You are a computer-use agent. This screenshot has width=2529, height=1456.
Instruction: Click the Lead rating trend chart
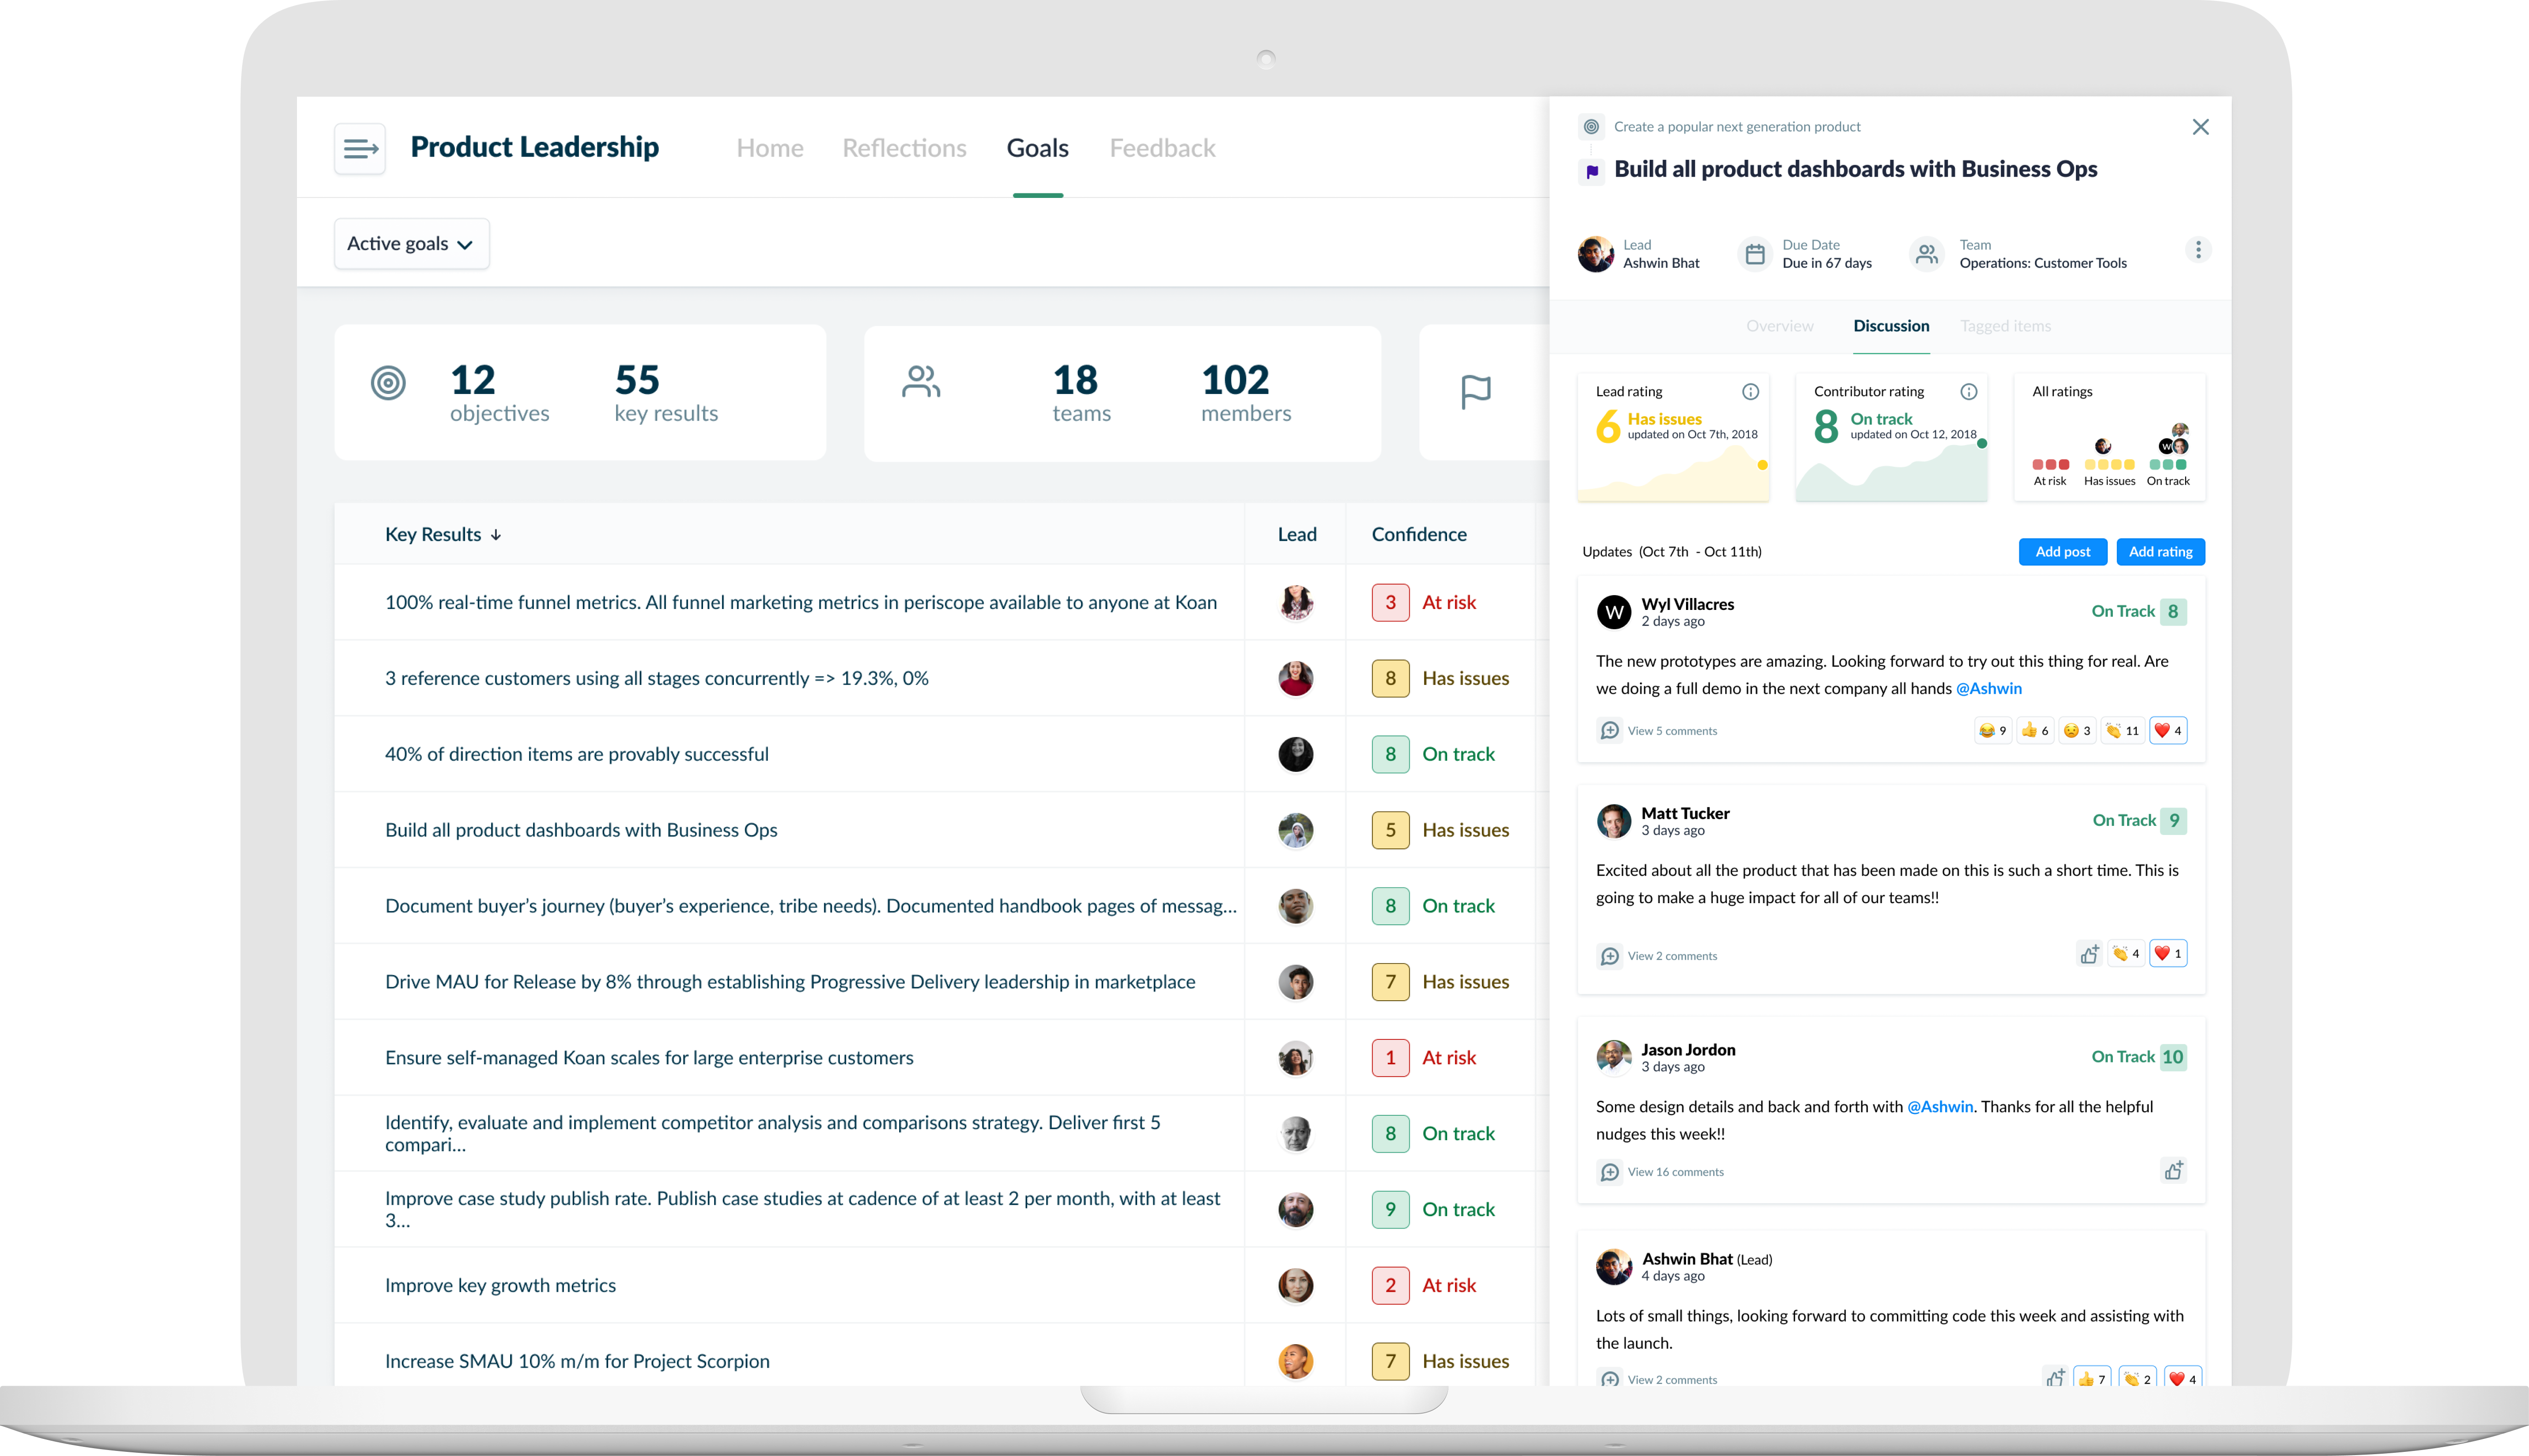[x=1674, y=474]
